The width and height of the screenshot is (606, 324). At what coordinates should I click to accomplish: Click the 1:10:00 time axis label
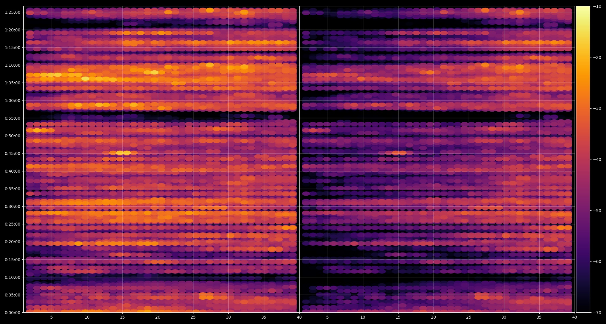pos(12,65)
